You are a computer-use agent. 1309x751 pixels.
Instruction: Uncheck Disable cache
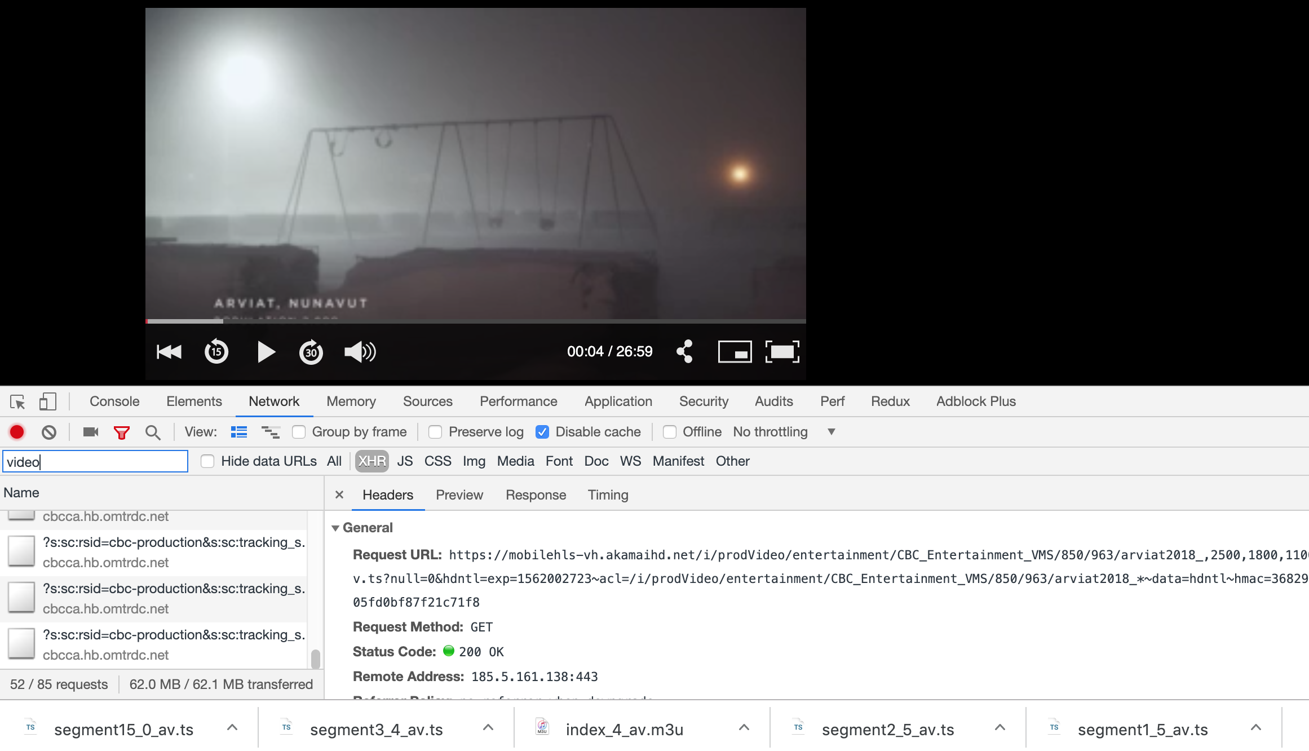[542, 432]
